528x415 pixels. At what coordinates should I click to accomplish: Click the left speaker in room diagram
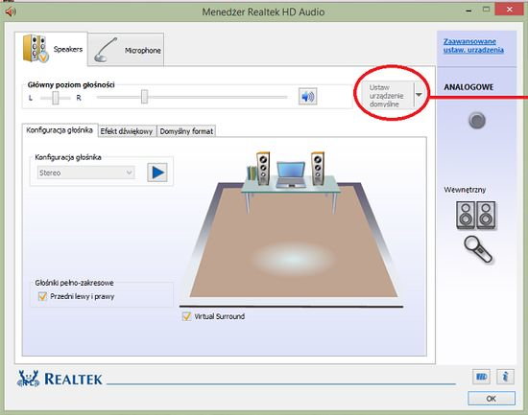click(x=263, y=169)
